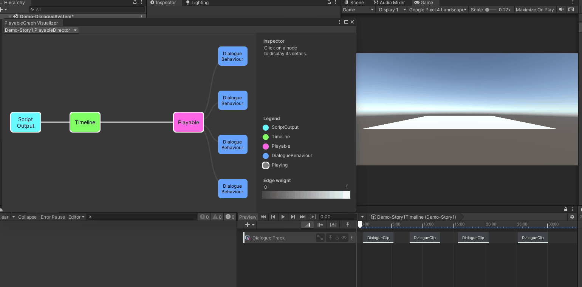Open Dialogue Track curves view icon
The height and width of the screenshot is (287, 582).
click(x=320, y=238)
